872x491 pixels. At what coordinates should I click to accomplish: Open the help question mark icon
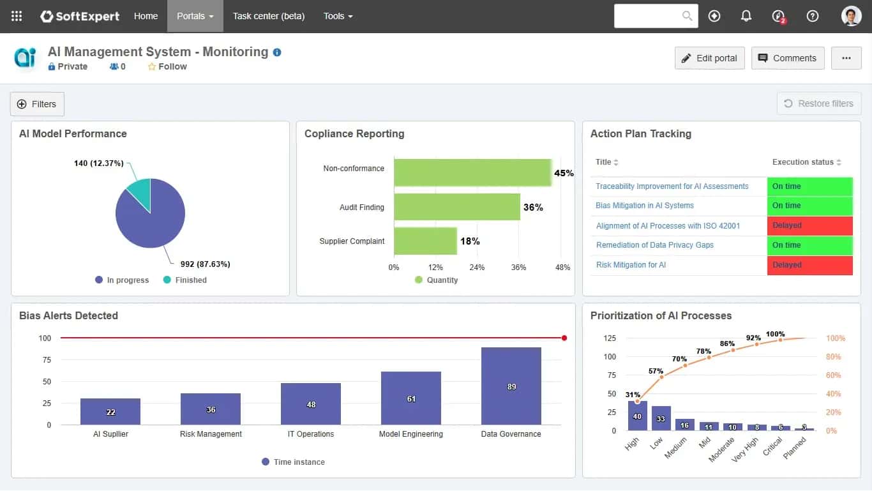(813, 16)
